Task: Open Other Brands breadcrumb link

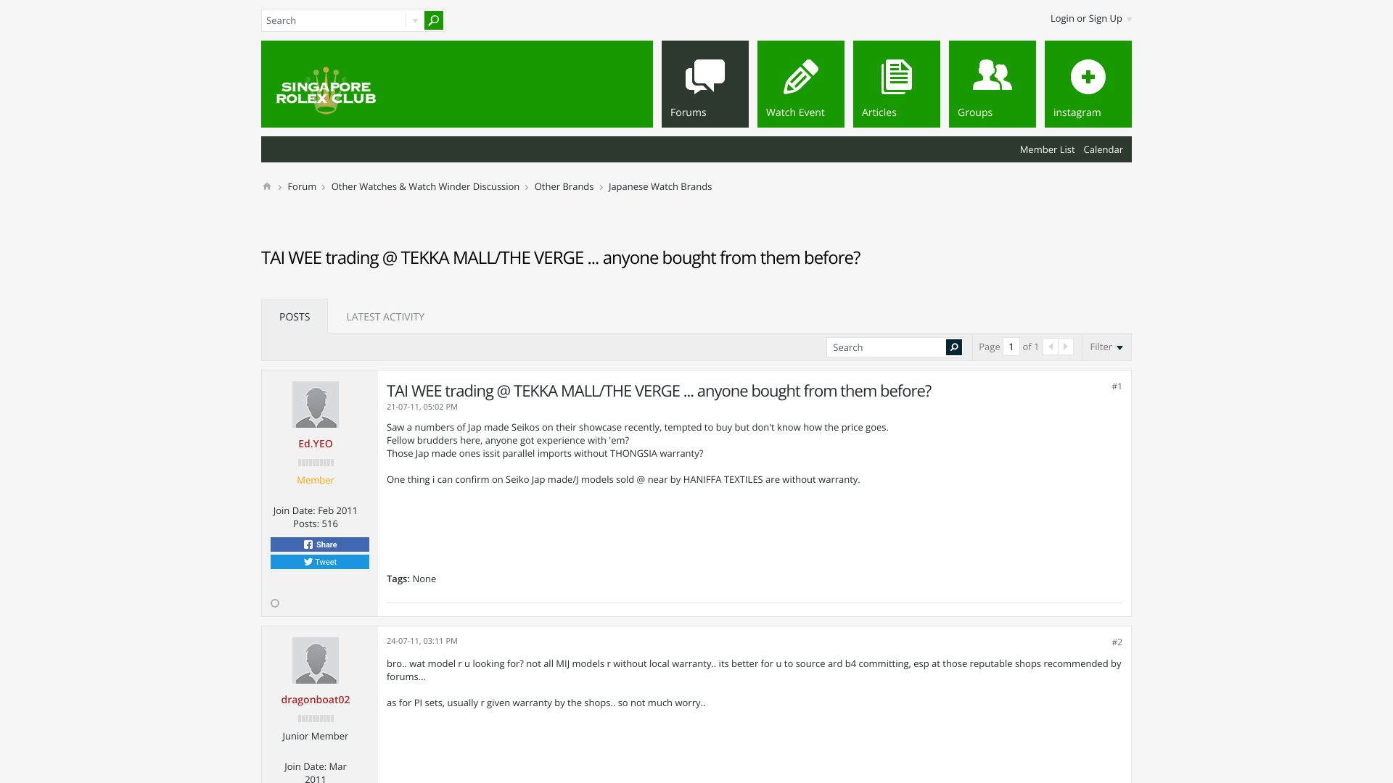Action: 564,186
